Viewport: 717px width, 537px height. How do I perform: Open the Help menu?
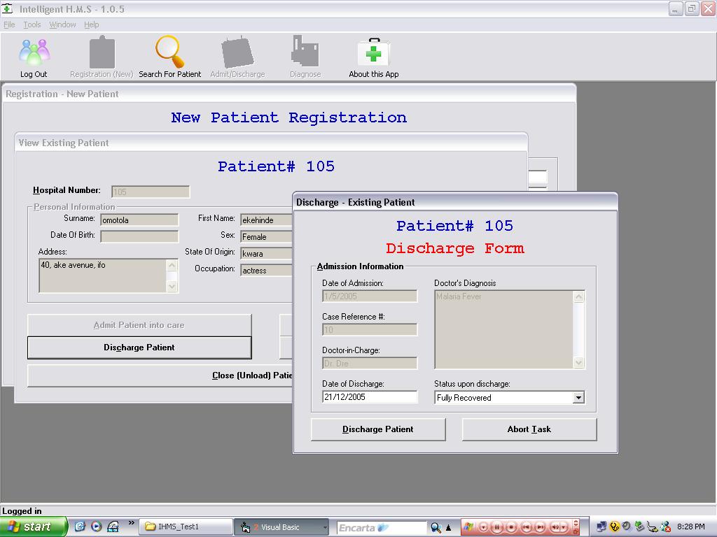tap(92, 24)
